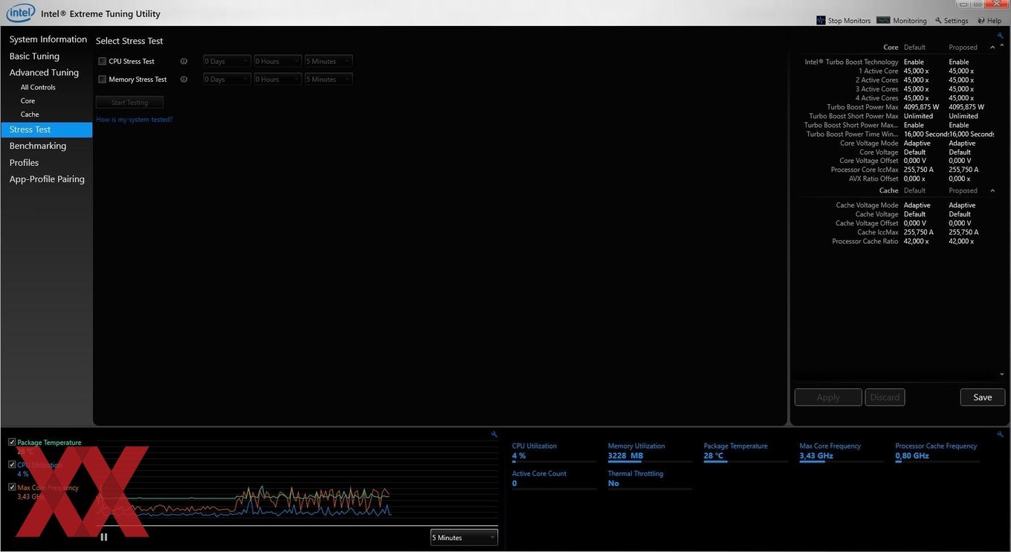Click the Save button
This screenshot has width=1011, height=552.
pyautogui.click(x=983, y=397)
